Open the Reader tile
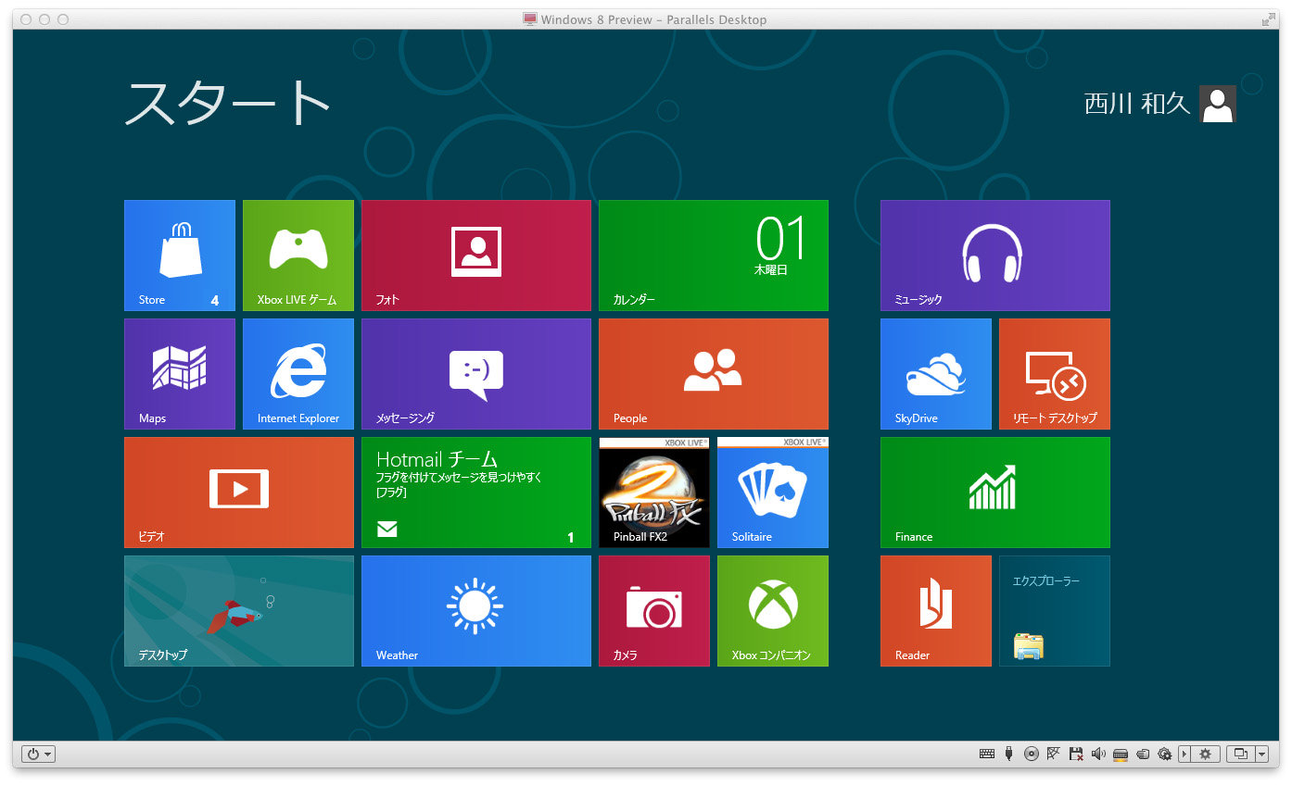Viewport: 1292px width, 786px height. pyautogui.click(x=936, y=611)
